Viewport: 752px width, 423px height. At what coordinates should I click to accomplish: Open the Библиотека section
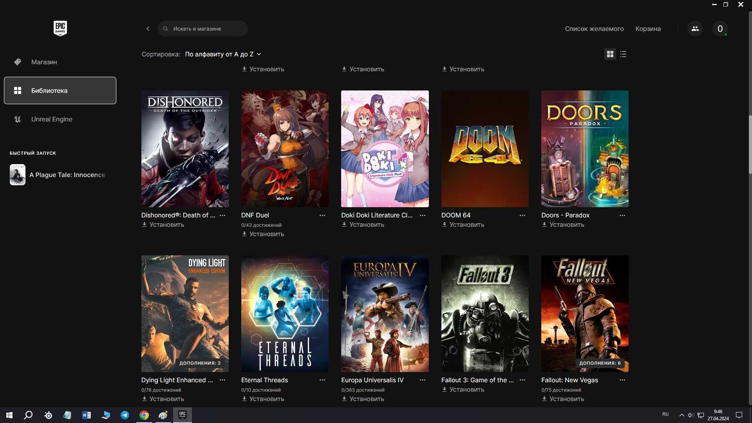pos(60,90)
